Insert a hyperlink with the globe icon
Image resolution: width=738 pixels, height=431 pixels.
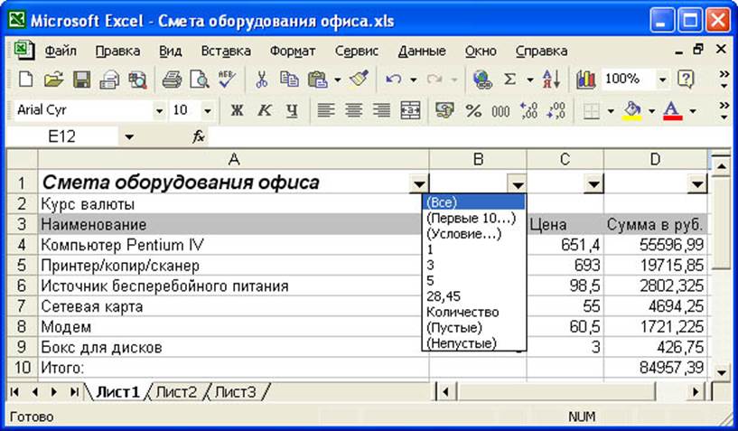point(482,80)
